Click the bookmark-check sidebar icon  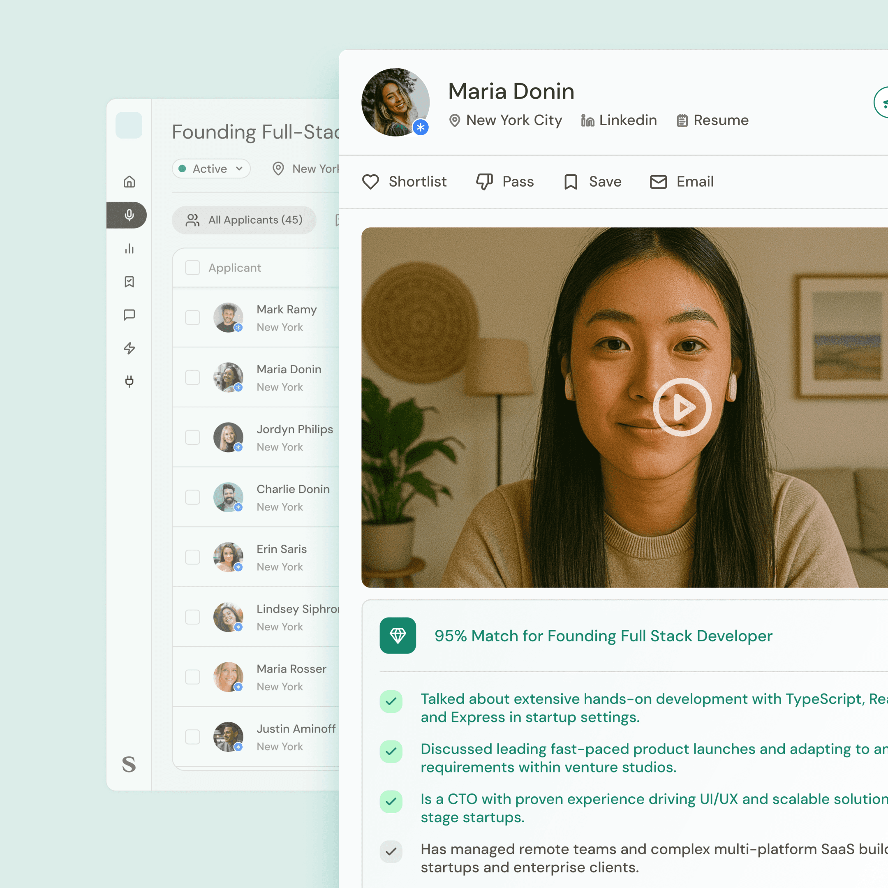(129, 282)
